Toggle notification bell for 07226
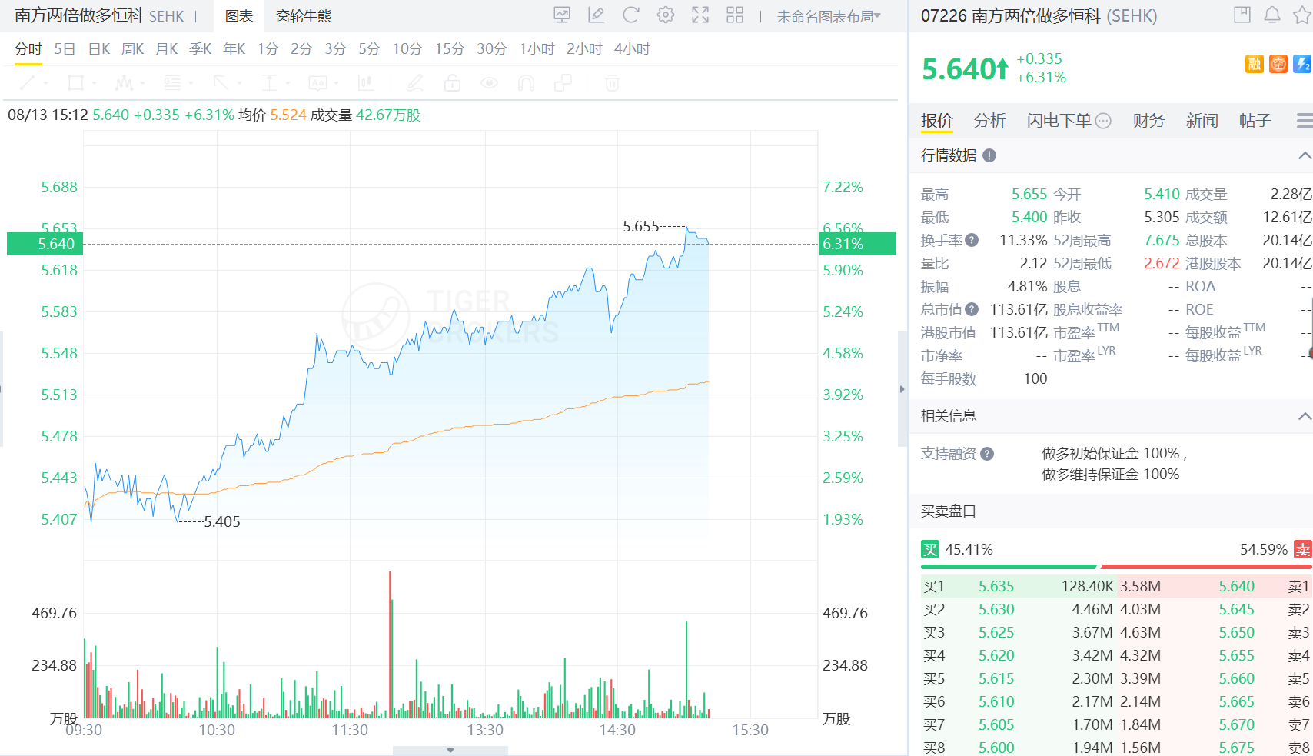 tap(1273, 15)
